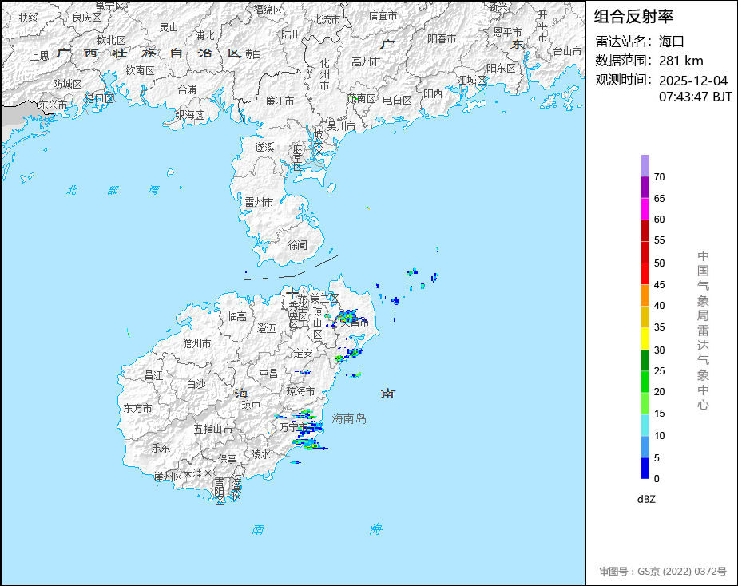The height and width of the screenshot is (586, 738).
Task: Click the 雷州市 map label
Action: [259, 202]
